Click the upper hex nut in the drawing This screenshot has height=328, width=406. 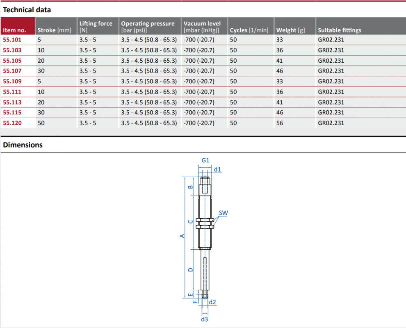[x=205, y=220]
